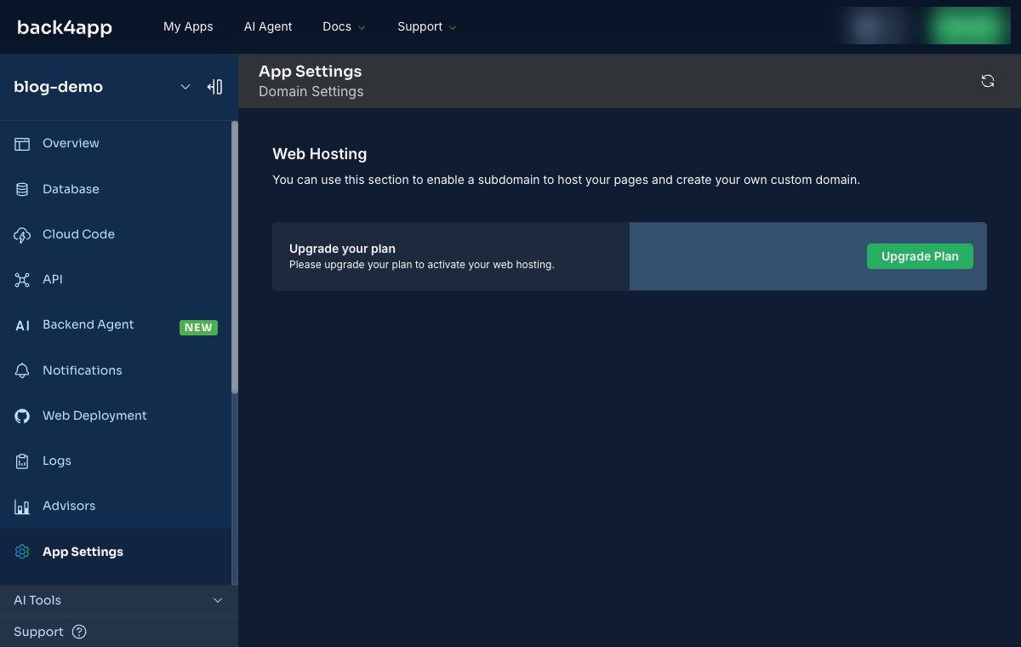Viewport: 1021px width, 647px height.
Task: Click the blurred account avatar in the header
Action: click(868, 26)
